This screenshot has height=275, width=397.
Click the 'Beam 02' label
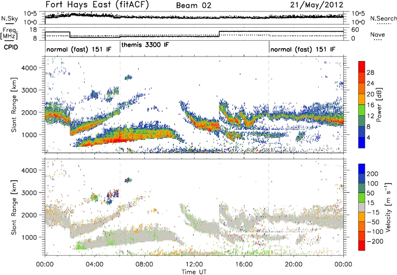coord(194,5)
